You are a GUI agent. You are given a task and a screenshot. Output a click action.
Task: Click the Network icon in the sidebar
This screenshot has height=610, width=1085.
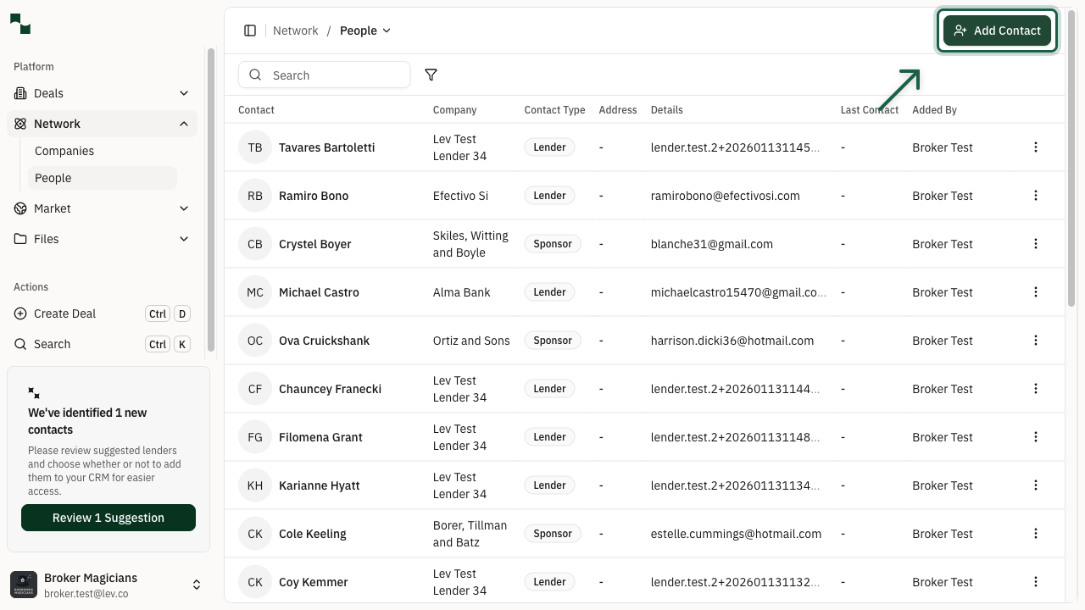click(x=19, y=124)
